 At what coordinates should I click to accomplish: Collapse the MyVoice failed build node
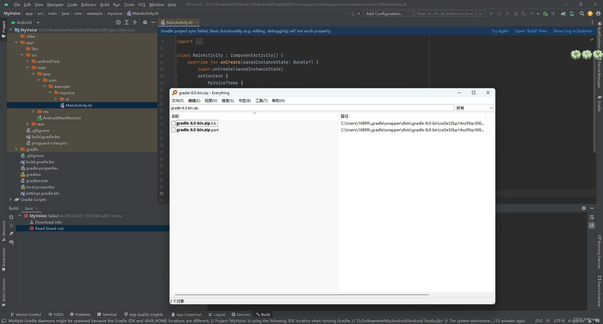tap(20, 216)
